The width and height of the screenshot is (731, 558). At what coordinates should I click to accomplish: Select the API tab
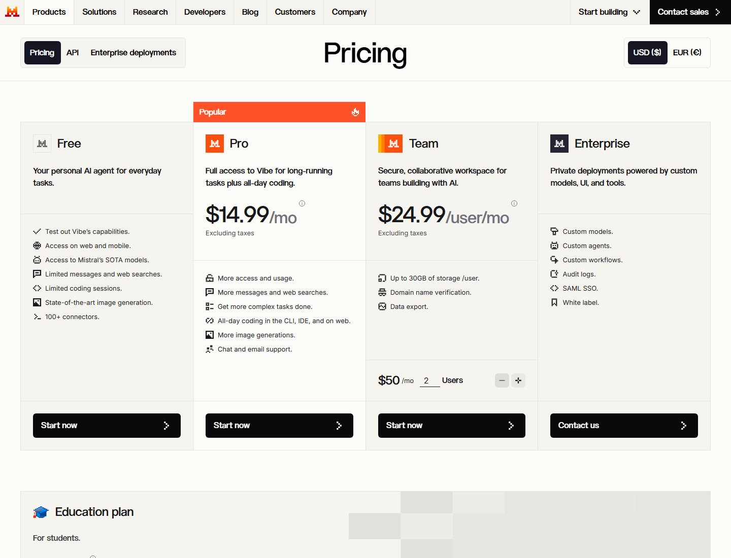coord(73,53)
